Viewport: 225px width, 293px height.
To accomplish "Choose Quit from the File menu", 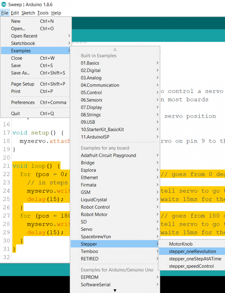I will [36, 113].
